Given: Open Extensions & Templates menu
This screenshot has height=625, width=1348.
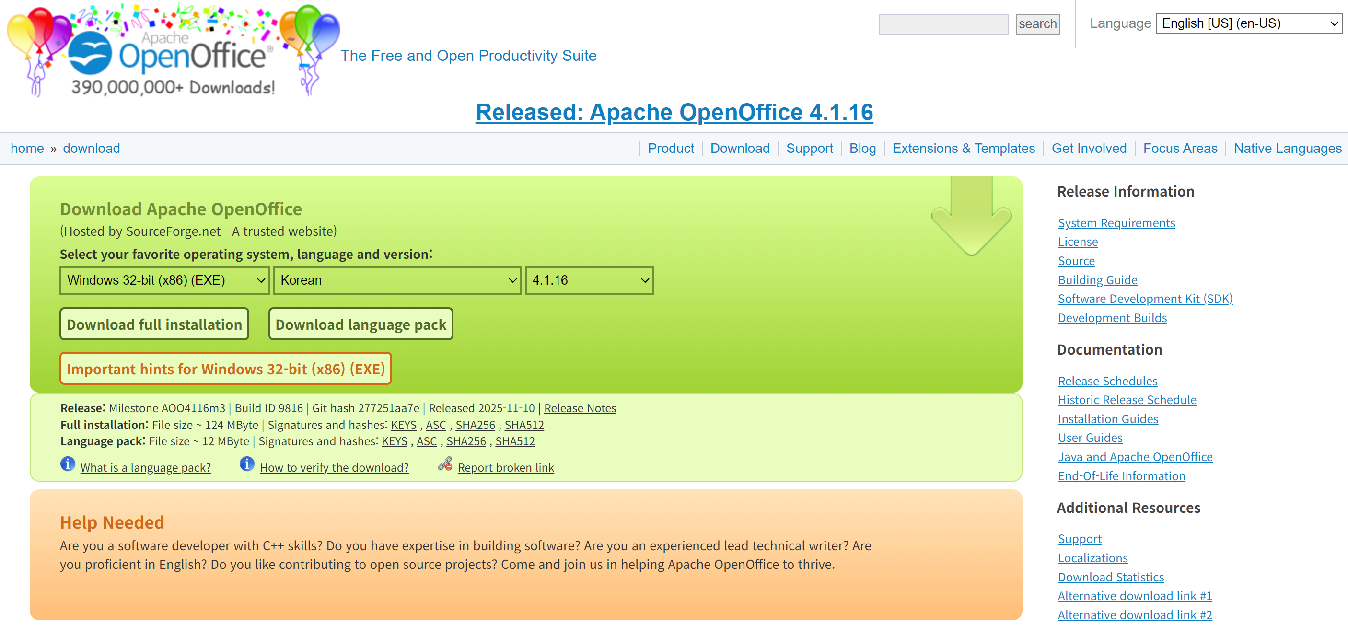Looking at the screenshot, I should pyautogui.click(x=964, y=149).
